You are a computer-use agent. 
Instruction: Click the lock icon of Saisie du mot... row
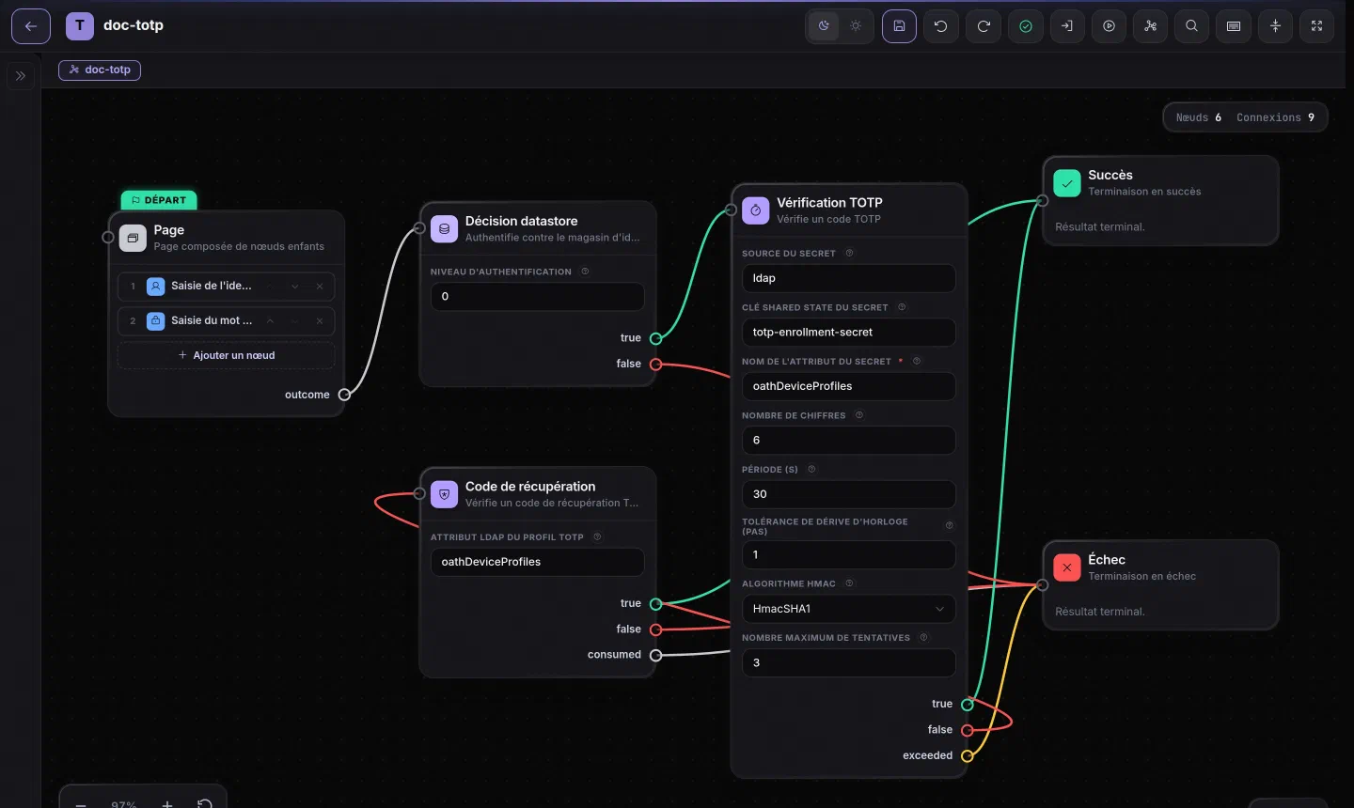(x=156, y=320)
